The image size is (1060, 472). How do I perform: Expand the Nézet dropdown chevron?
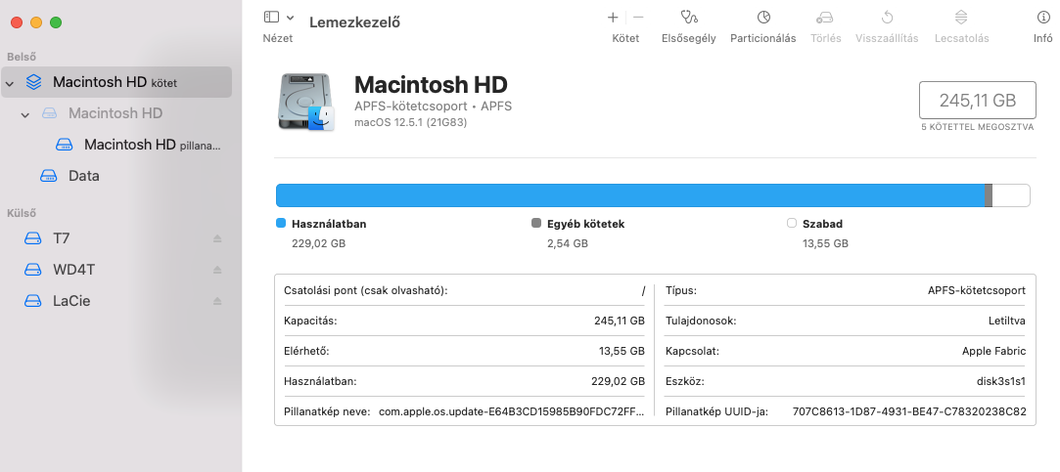290,18
